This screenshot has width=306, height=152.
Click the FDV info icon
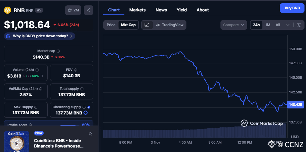coord(75,70)
